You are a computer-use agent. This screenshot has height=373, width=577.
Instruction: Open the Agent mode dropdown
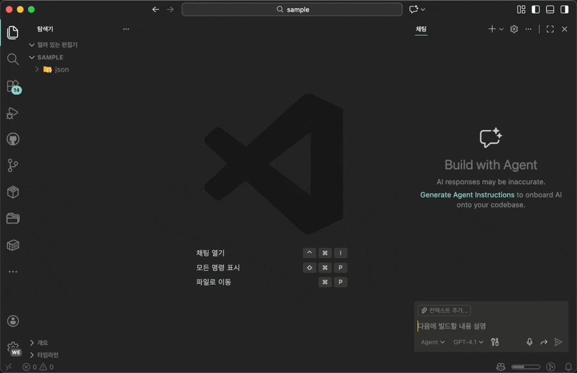coord(432,342)
